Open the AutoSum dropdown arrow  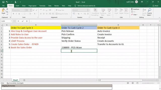[x=141, y=9]
